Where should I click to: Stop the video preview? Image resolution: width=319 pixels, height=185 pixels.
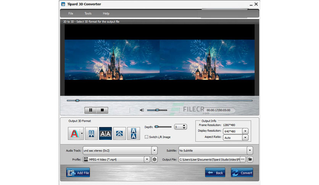pos(102,110)
